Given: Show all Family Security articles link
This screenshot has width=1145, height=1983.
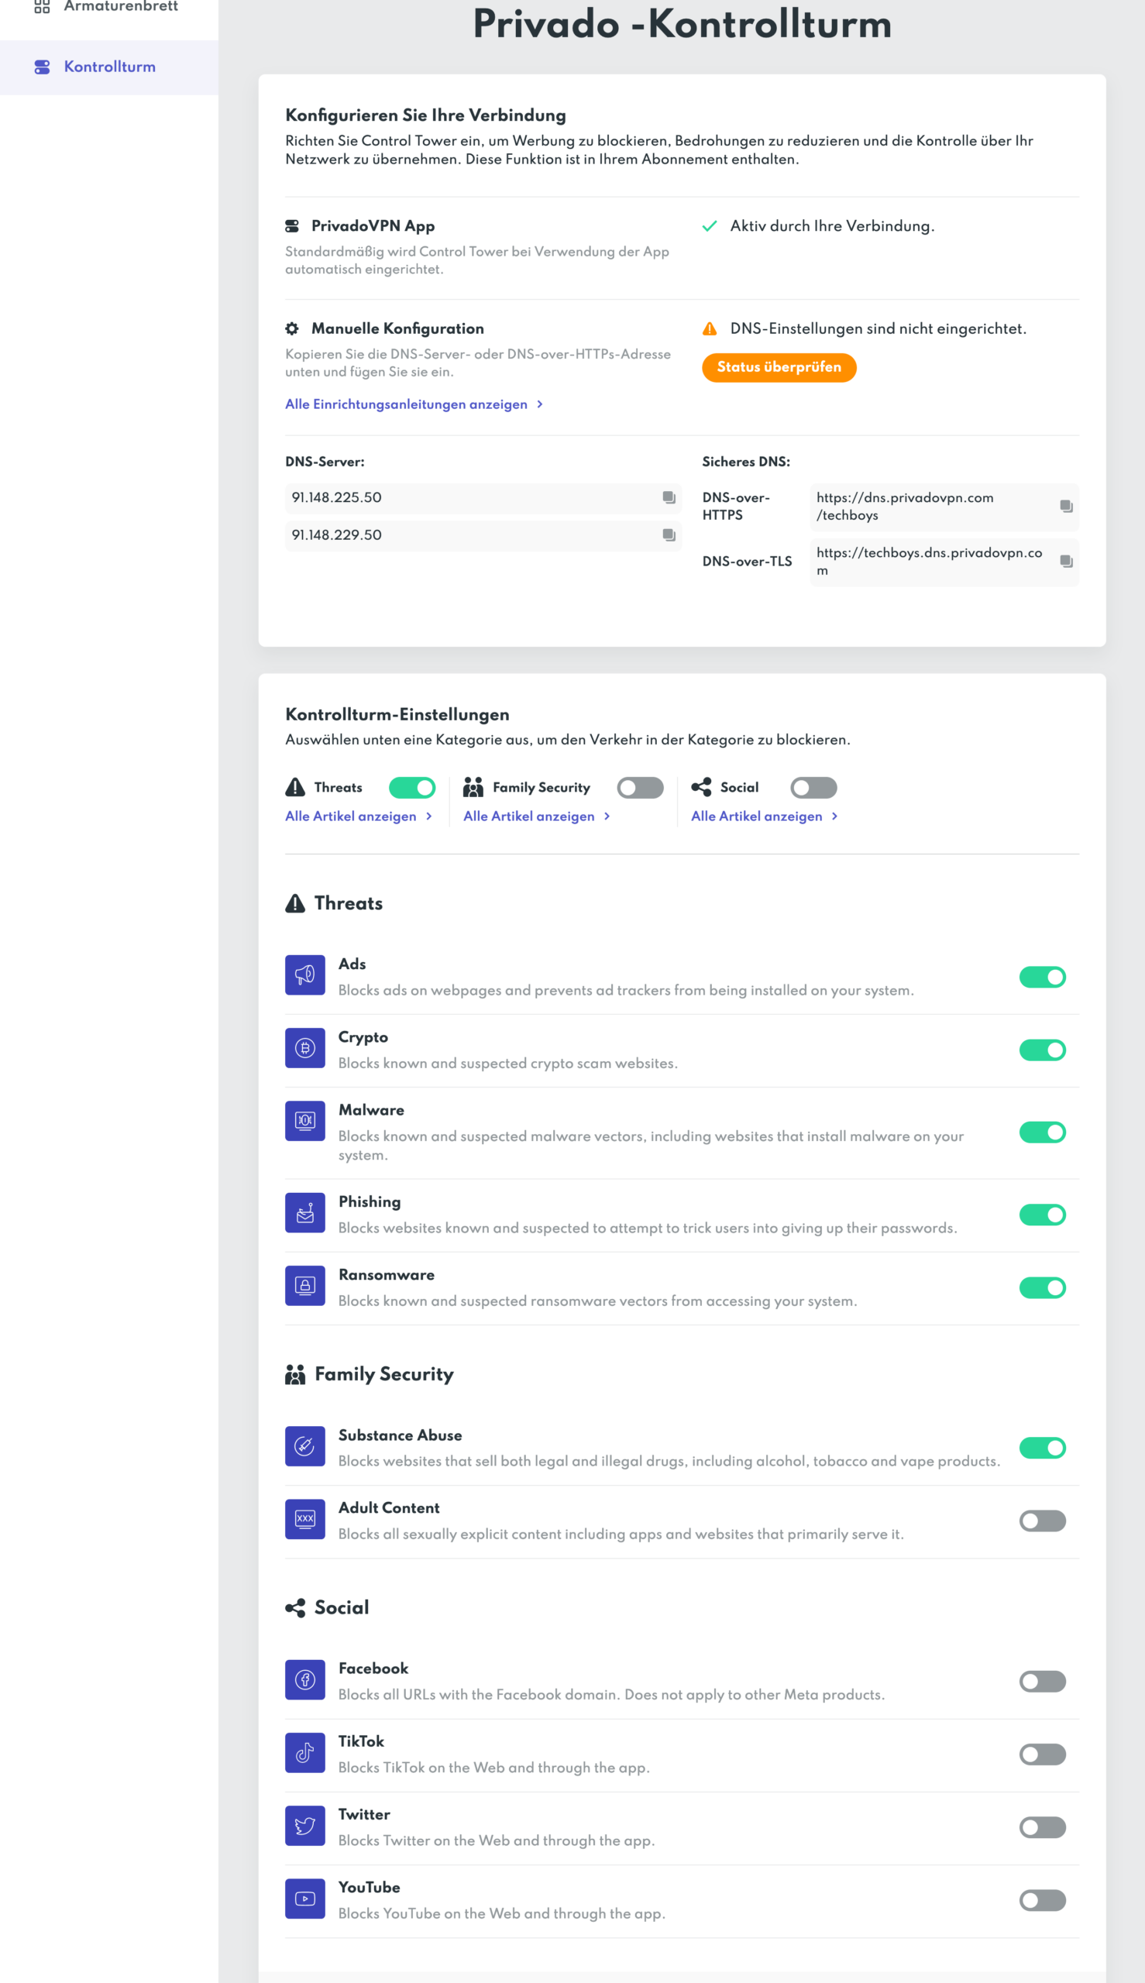Looking at the screenshot, I should click(528, 816).
